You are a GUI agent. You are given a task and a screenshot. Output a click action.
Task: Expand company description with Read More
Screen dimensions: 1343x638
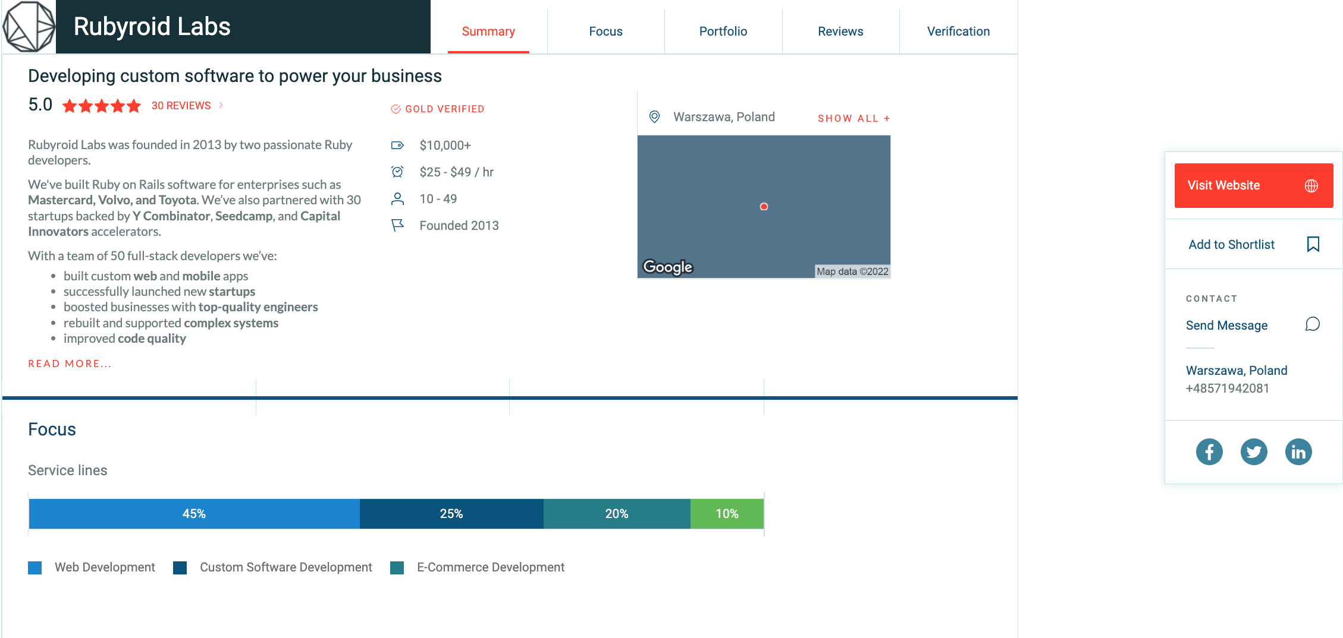(x=70, y=364)
